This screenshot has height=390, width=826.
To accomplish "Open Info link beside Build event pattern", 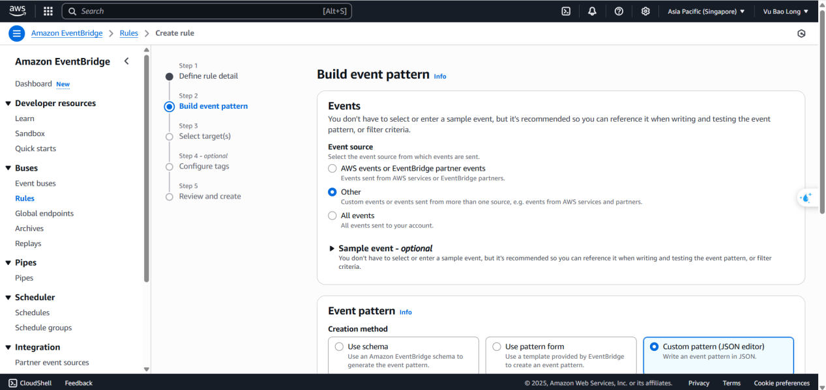I will (x=440, y=76).
